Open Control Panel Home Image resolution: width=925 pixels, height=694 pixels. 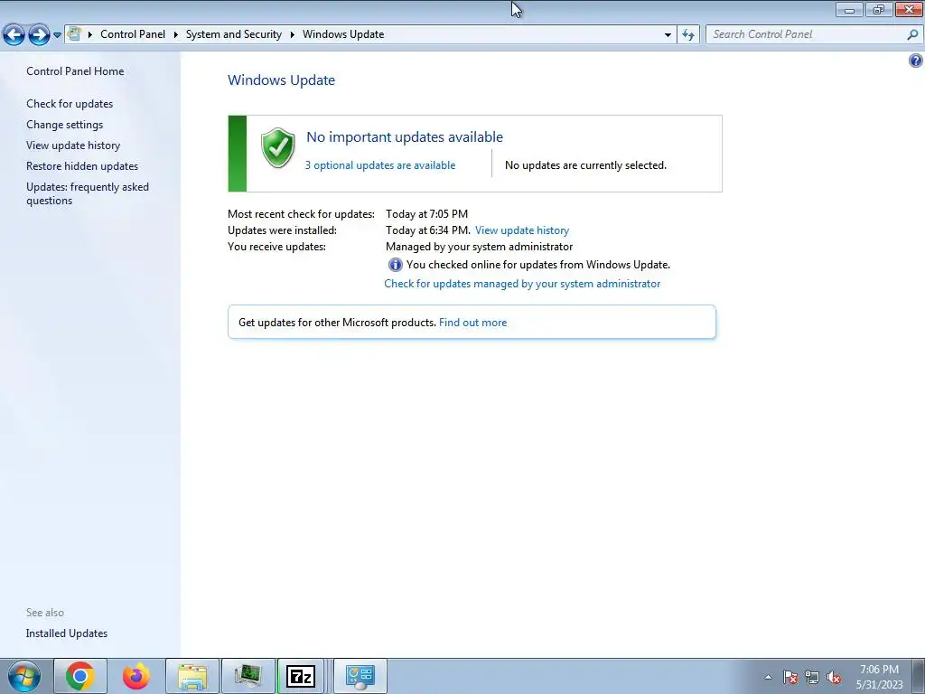pyautogui.click(x=75, y=70)
